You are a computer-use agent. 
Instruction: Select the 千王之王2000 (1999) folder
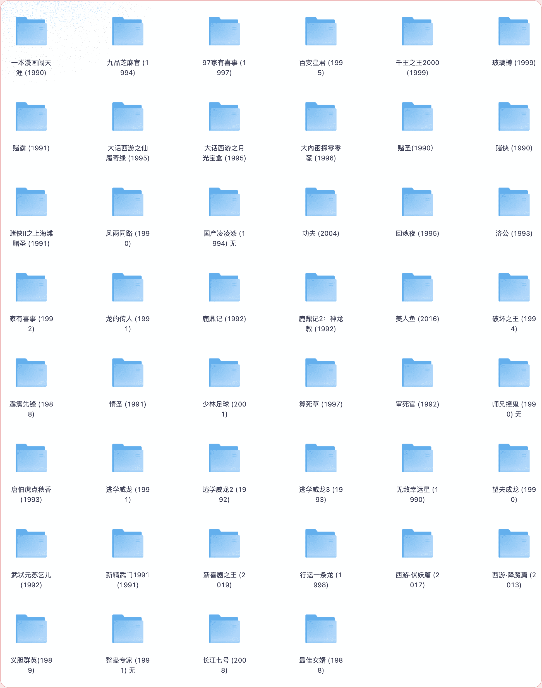click(417, 31)
